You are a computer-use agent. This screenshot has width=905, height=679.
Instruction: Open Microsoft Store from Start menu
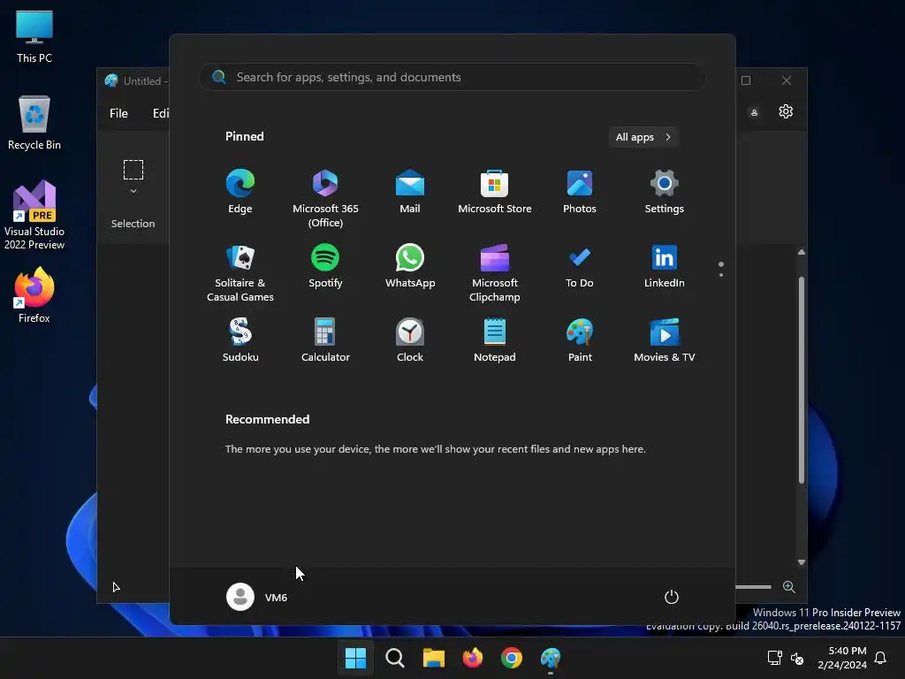[x=495, y=192]
